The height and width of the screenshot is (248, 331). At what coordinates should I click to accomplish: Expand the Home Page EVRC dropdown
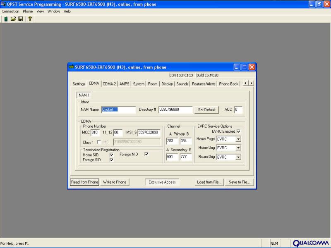point(238,139)
